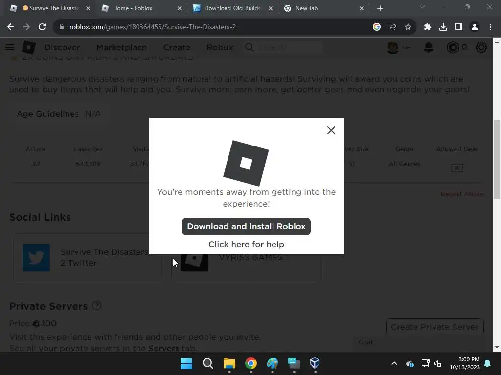This screenshot has height=375, width=501.
Task: Go back to previous page
Action: click(11, 27)
